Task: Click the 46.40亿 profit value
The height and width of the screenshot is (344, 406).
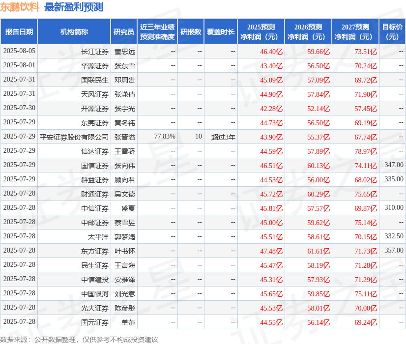Action: click(271, 52)
